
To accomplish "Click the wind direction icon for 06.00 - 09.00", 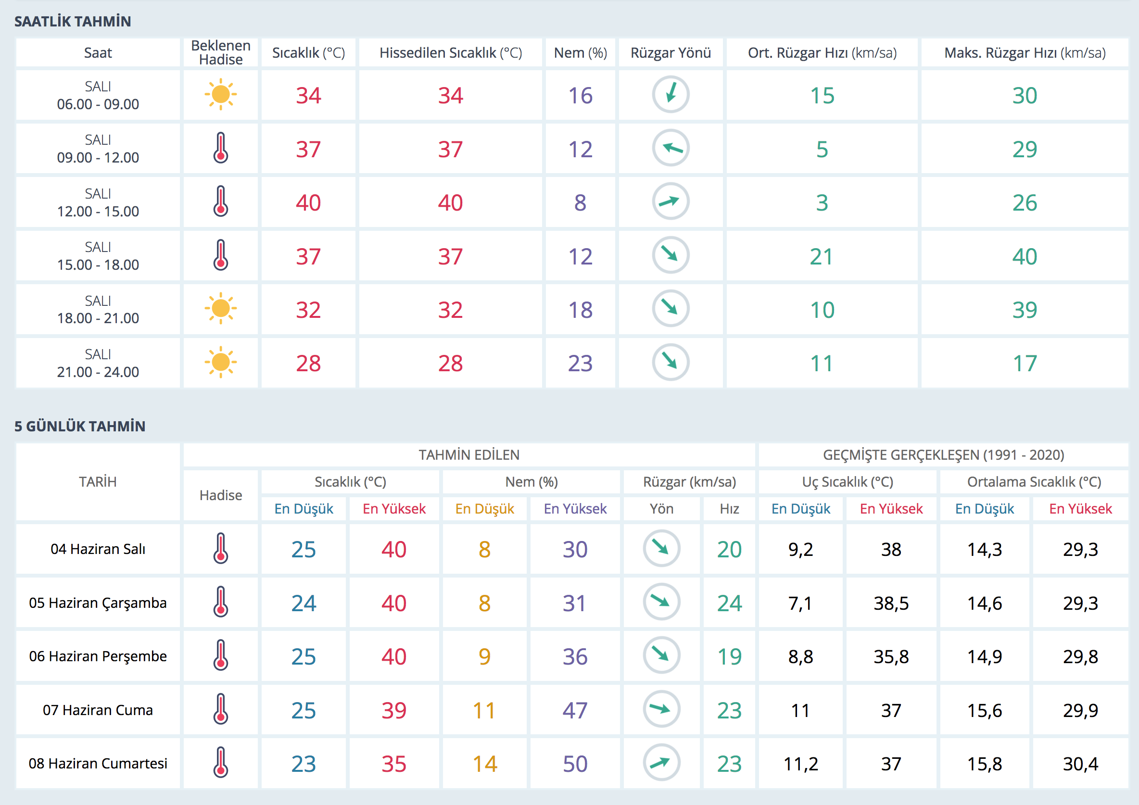I will pos(670,94).
